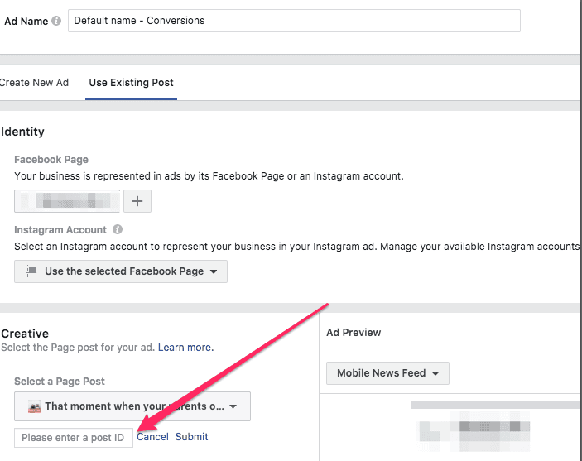Click the Please enter a post ID field

tap(74, 438)
